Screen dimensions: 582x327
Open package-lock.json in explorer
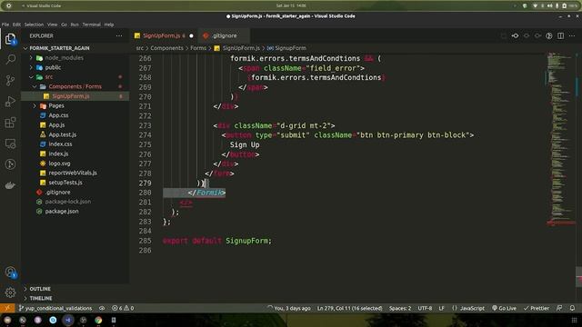point(68,202)
